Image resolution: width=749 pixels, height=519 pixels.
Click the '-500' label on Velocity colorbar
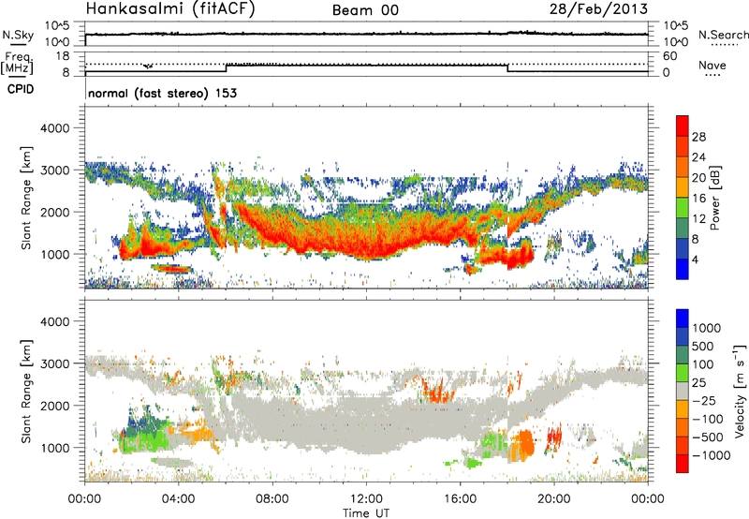click(x=708, y=437)
